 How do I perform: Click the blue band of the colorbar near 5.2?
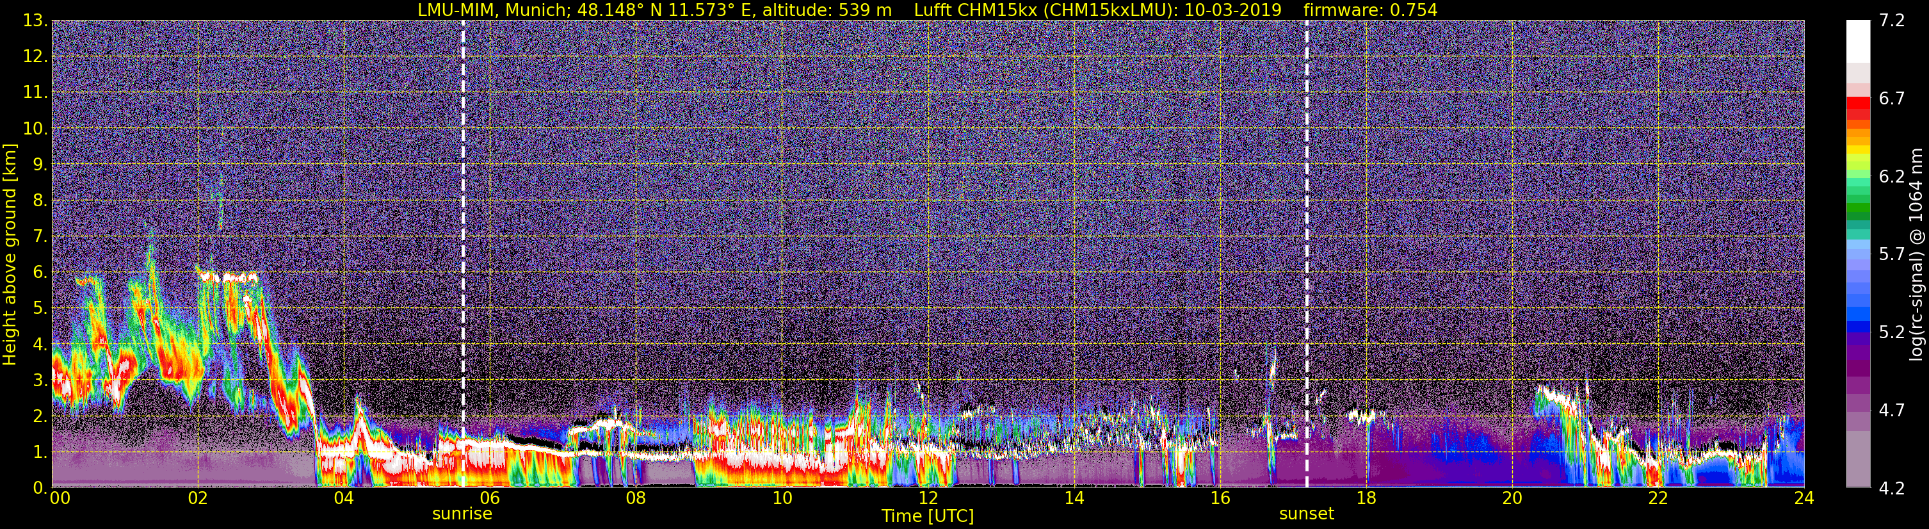(x=1858, y=327)
